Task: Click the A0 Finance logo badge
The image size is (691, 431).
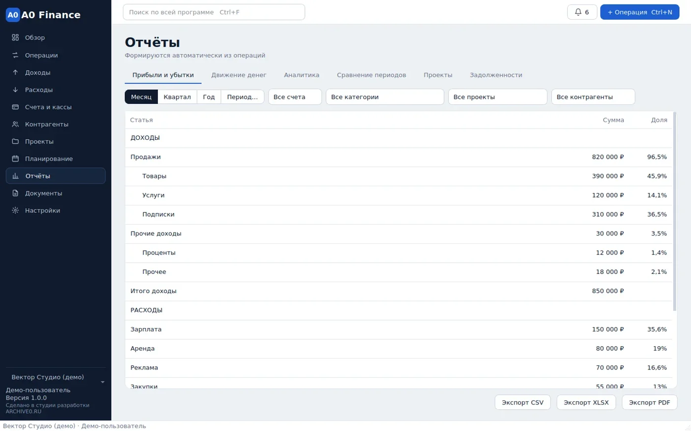Action: pos(13,15)
